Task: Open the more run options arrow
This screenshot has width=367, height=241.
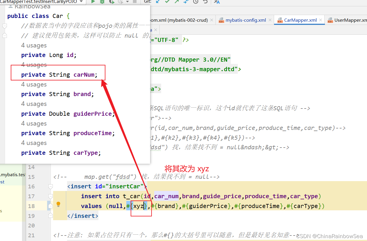Action: [127, 1]
